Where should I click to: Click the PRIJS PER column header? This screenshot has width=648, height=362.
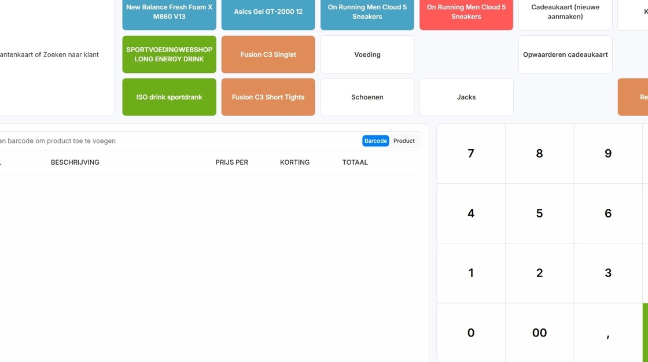[232, 162]
